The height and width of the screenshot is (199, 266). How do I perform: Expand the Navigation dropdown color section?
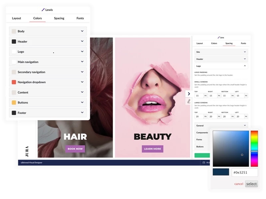(82, 82)
